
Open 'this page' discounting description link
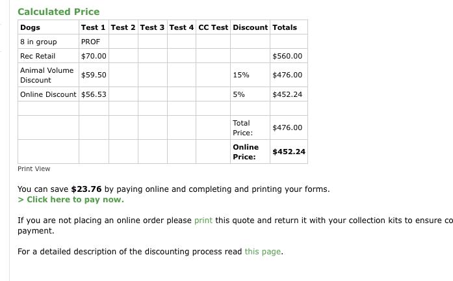click(263, 252)
